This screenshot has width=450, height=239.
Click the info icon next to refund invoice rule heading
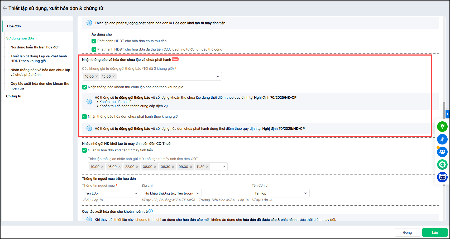tap(151, 211)
